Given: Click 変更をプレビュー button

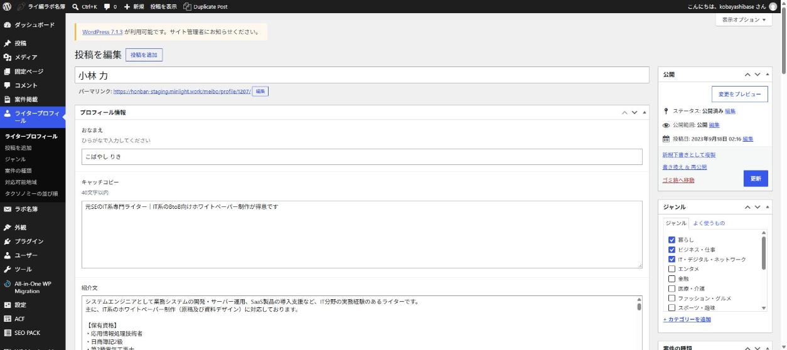Looking at the screenshot, I should [739, 94].
